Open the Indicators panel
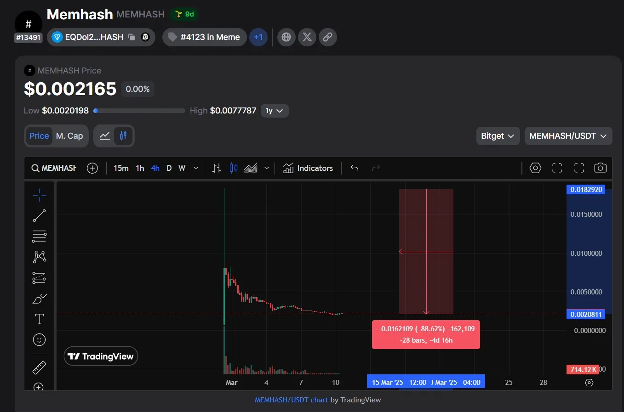 pyautogui.click(x=308, y=168)
